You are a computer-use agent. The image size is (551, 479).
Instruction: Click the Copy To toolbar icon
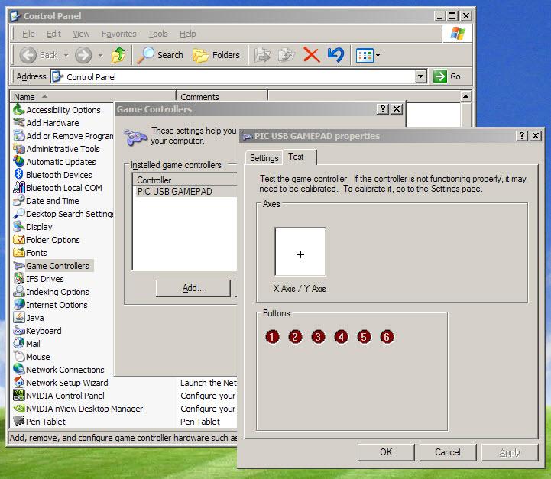[287, 55]
